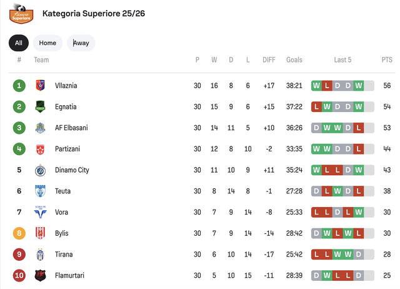
Task: Click the Bylis club crest
Action: point(40,233)
